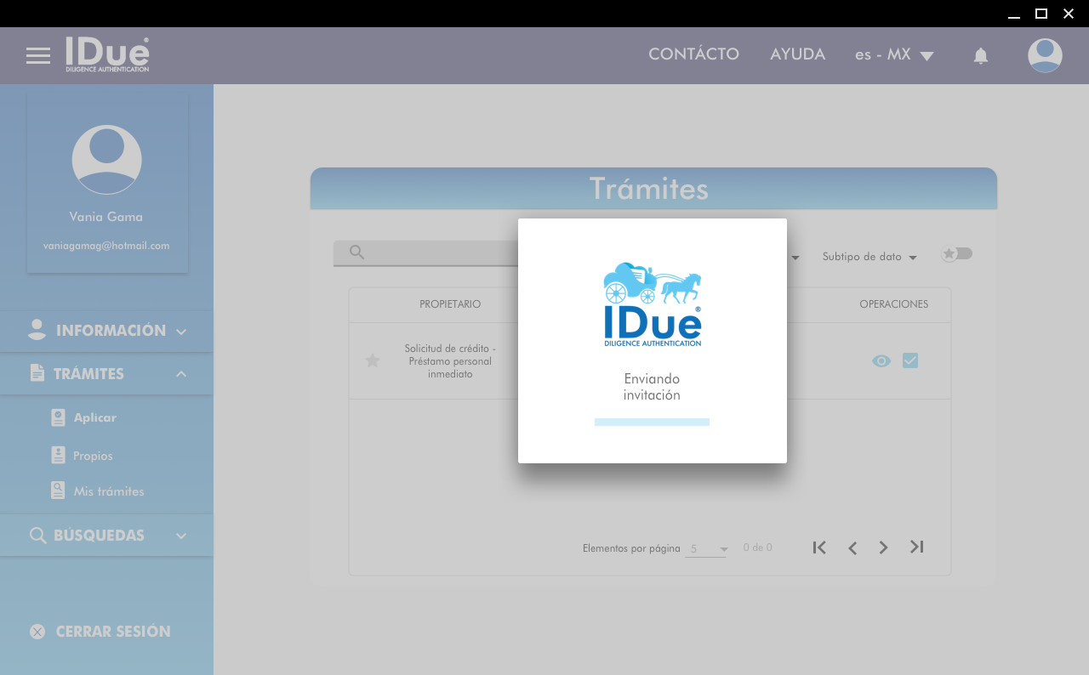Open the user avatar in header
This screenshot has height=675, width=1089.
point(1045,55)
